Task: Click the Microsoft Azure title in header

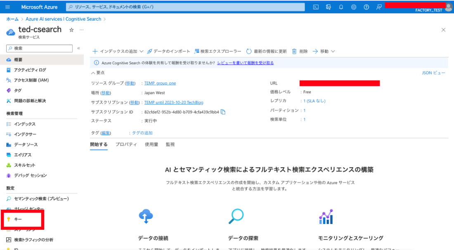Action: 39,7
